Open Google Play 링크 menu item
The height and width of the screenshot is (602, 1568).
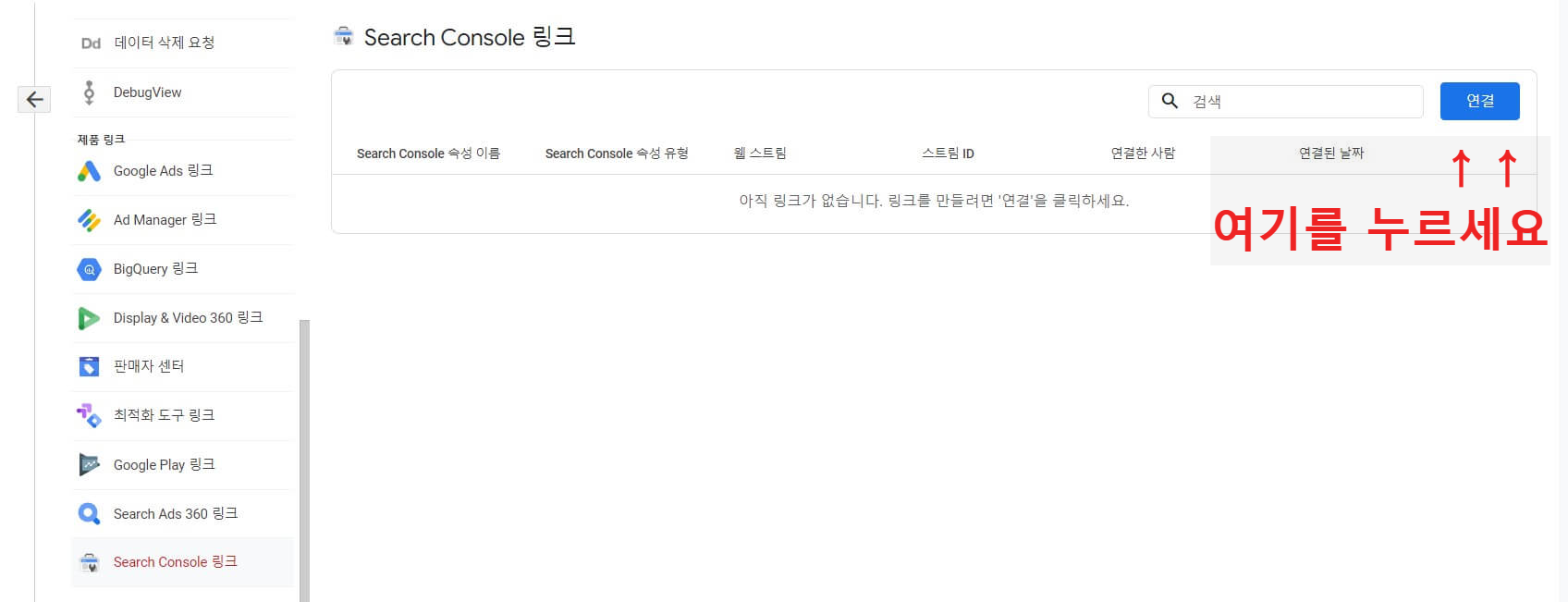pos(183,464)
